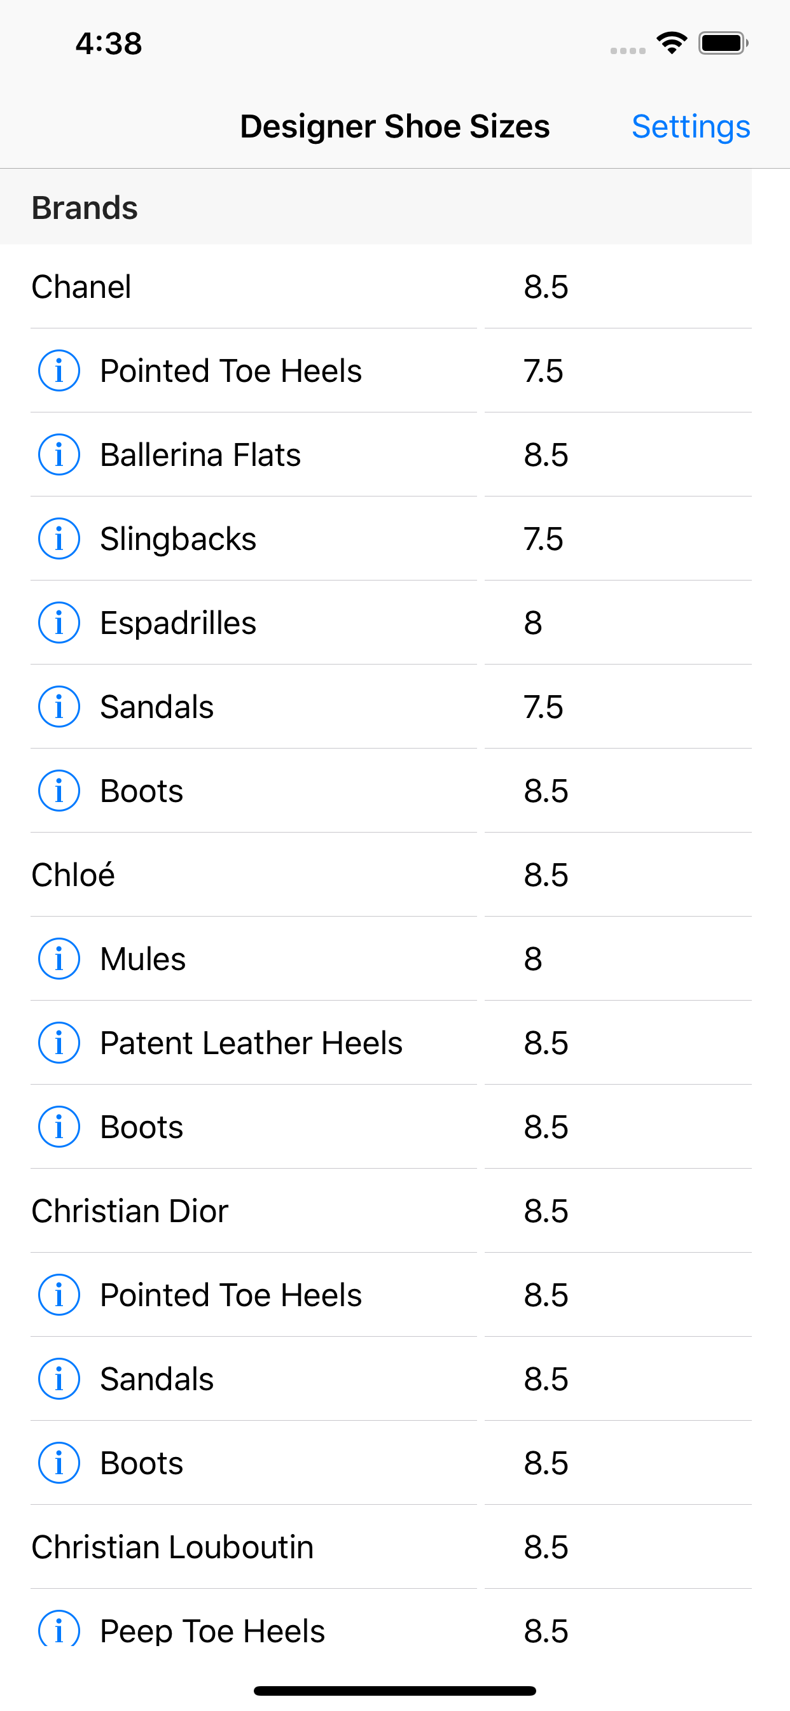The image size is (790, 1711).
Task: Select the Chanel brand row
Action: pyautogui.click(x=81, y=287)
